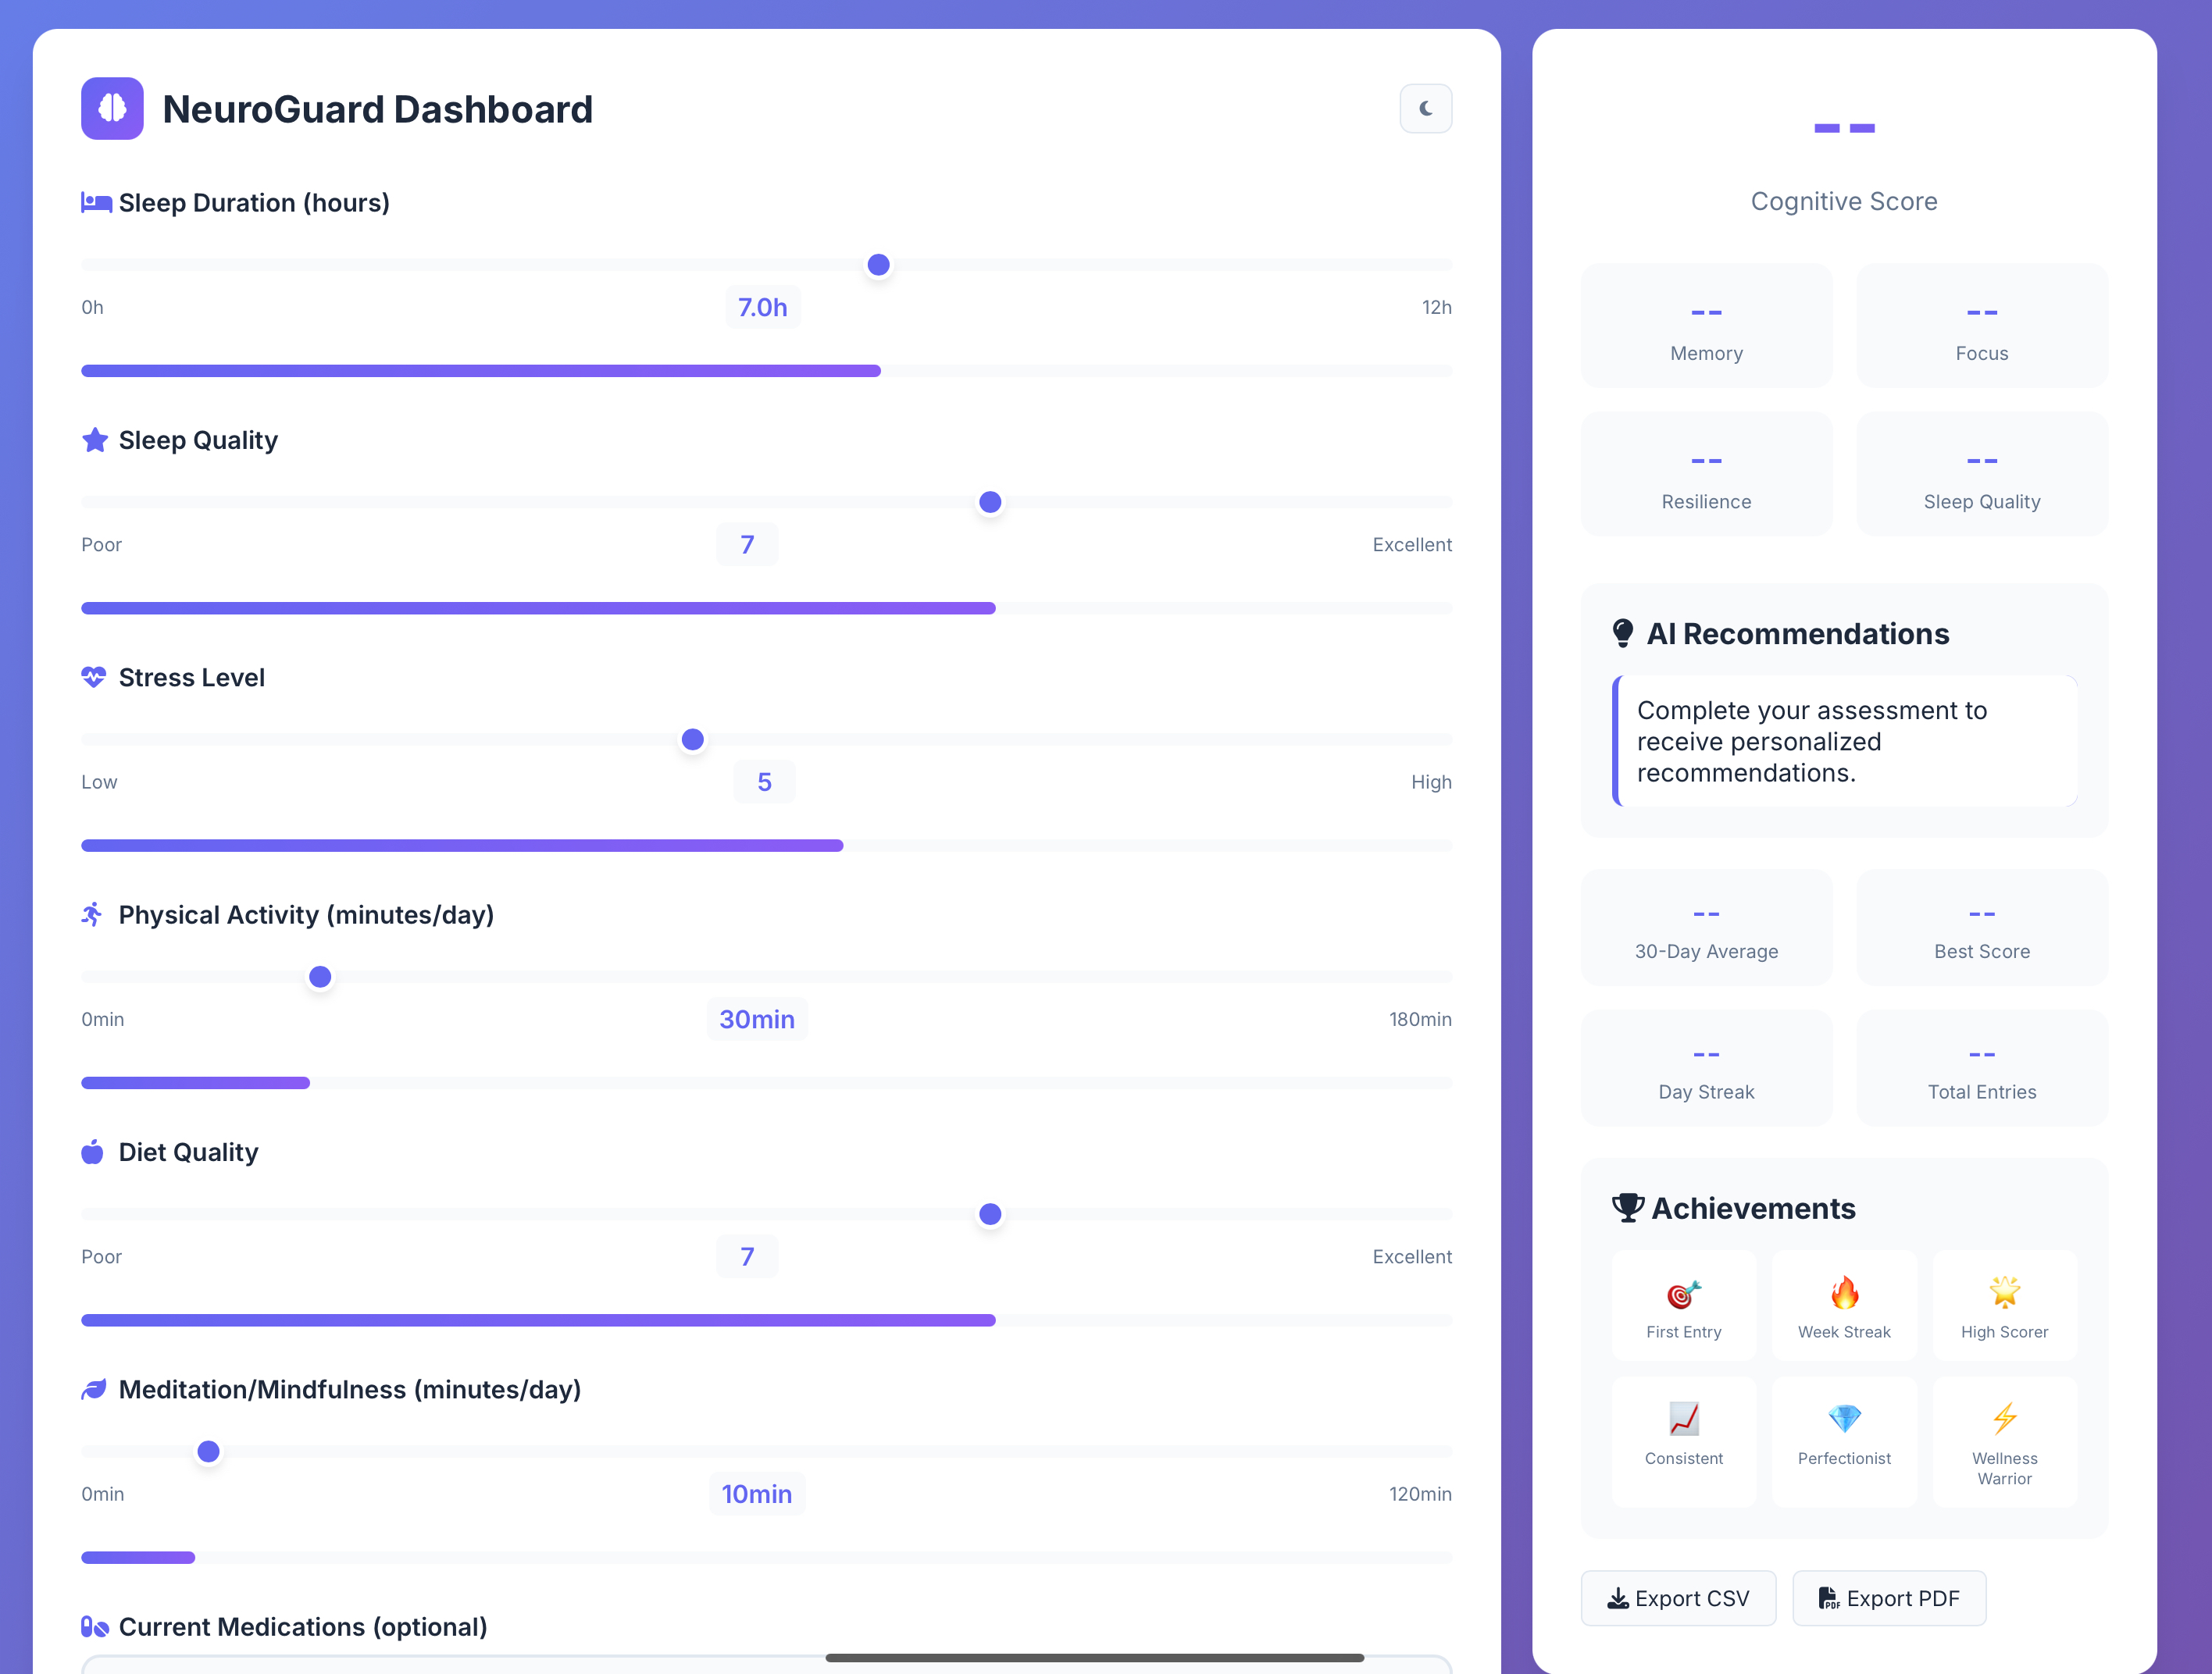Click the AI Recommendations lightbulb icon
The height and width of the screenshot is (1674, 2212).
[1623, 634]
